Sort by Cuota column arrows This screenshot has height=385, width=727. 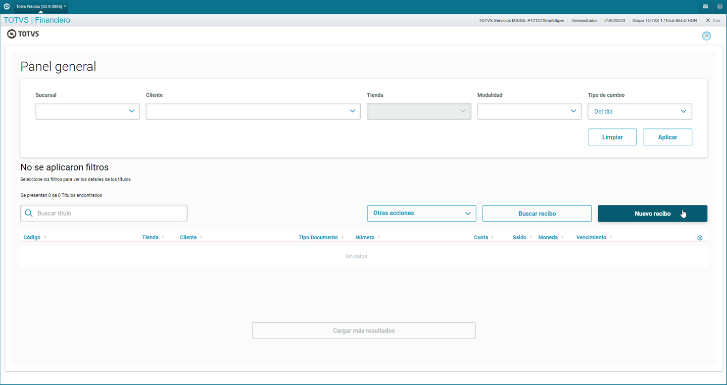pos(492,237)
